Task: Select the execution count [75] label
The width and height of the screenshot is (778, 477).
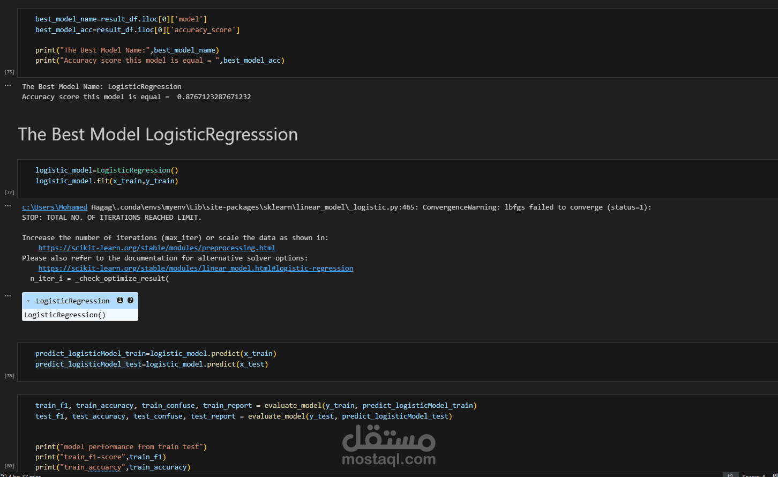Action: pyautogui.click(x=9, y=72)
